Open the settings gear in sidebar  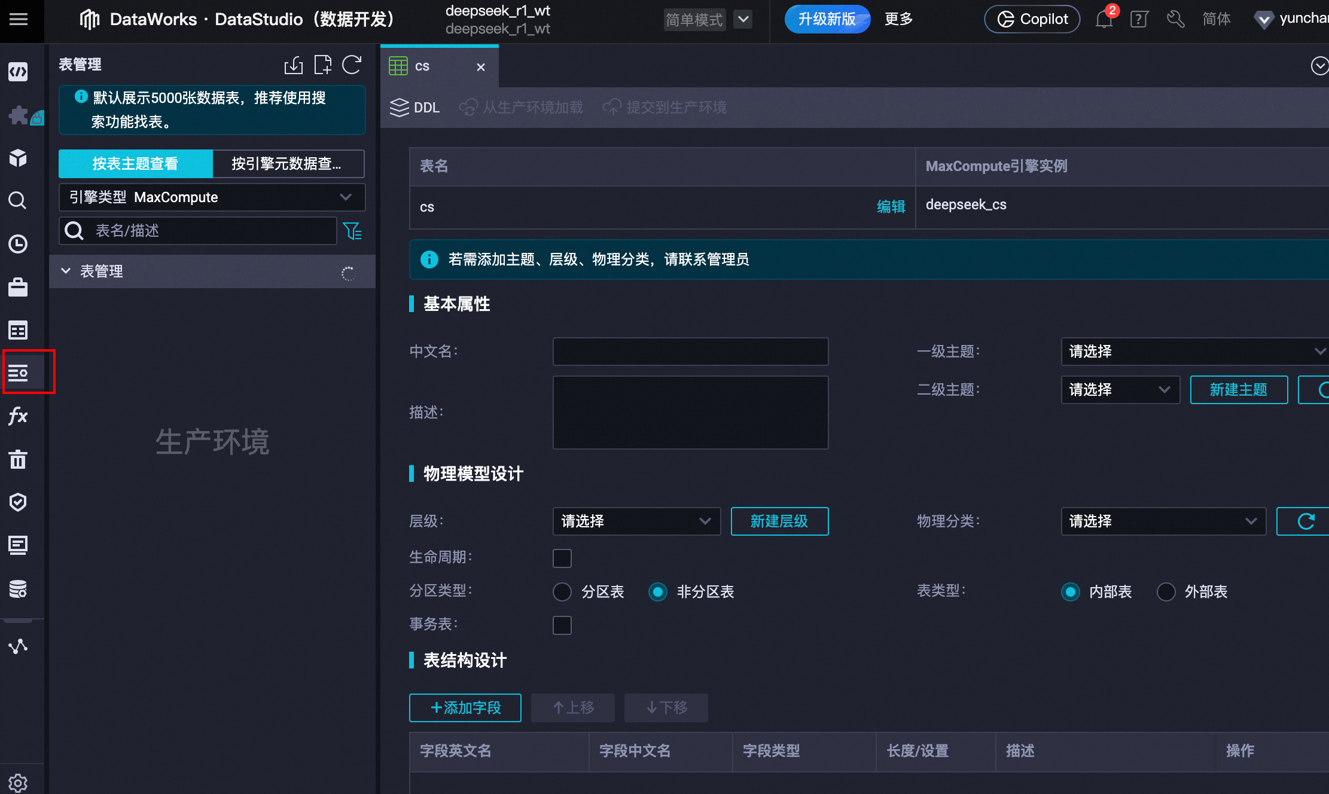18,782
